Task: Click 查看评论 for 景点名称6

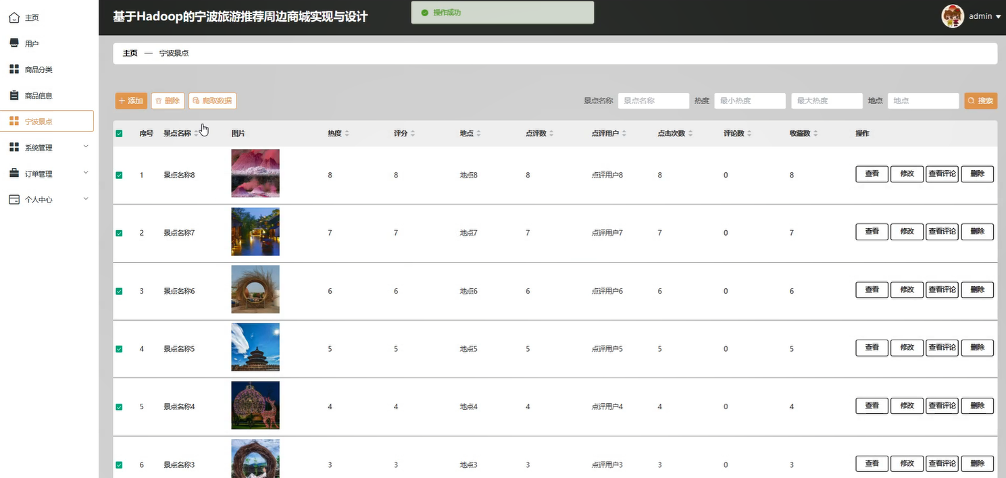Action: [x=942, y=290]
